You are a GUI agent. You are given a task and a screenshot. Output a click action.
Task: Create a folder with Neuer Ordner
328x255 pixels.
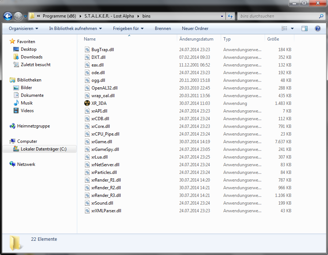pos(195,28)
